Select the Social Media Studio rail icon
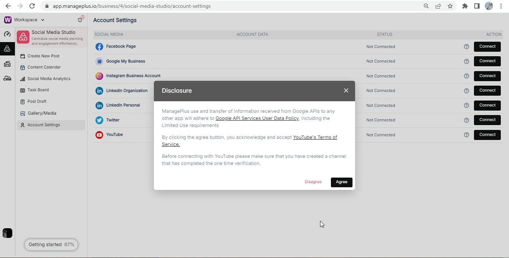Viewport: 509px width, 258px height. click(x=7, y=49)
